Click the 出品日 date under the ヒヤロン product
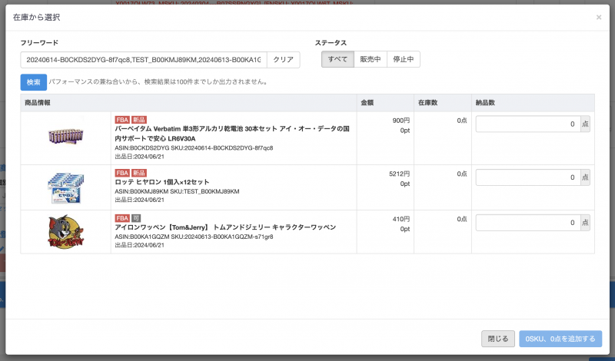This screenshot has height=361, width=615. [x=139, y=200]
